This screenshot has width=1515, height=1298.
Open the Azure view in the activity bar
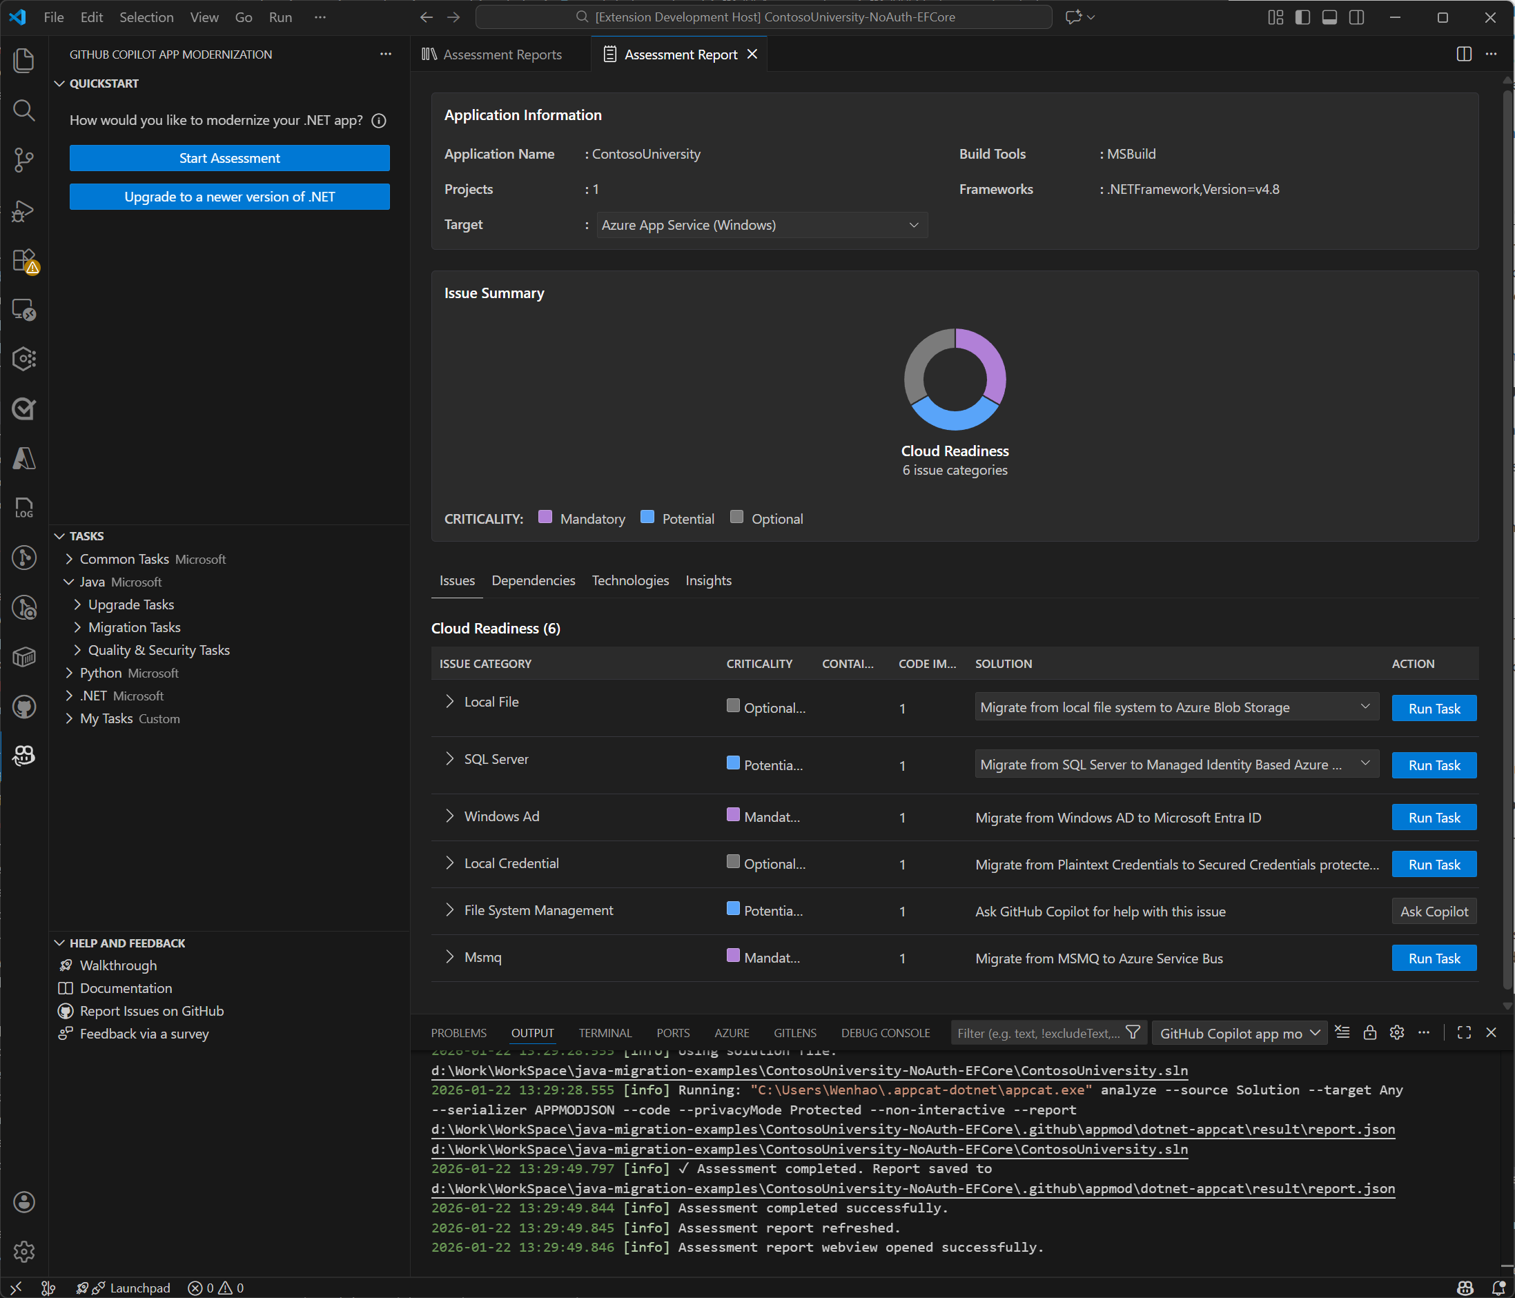(x=24, y=458)
